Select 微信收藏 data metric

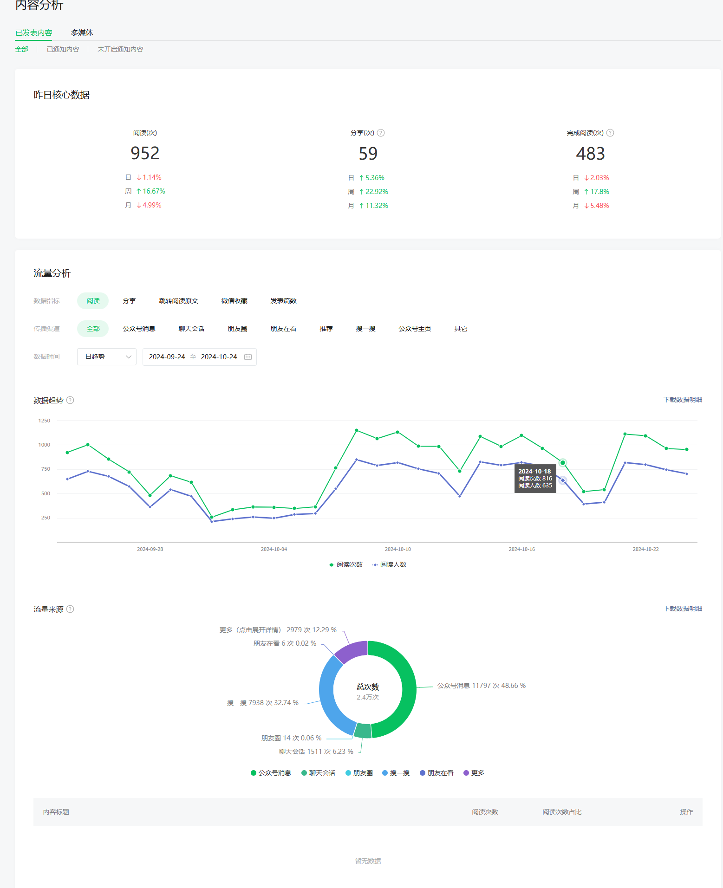[x=234, y=301]
